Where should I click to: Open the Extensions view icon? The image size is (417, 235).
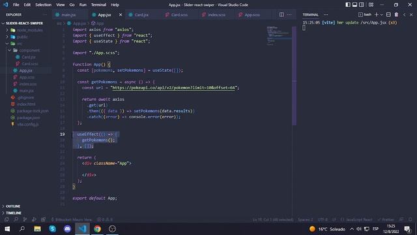[x=43, y=219]
